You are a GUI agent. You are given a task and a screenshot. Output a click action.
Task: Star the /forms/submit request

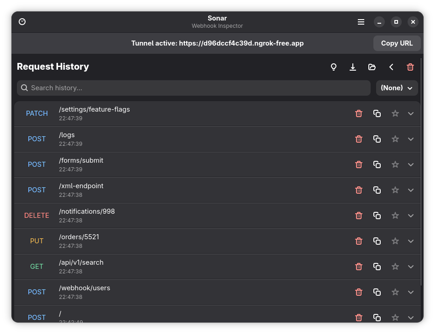(395, 164)
